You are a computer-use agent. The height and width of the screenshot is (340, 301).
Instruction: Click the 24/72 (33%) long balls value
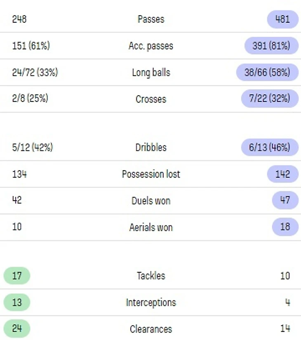click(x=35, y=73)
